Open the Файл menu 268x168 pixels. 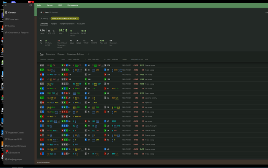[x=39, y=5]
